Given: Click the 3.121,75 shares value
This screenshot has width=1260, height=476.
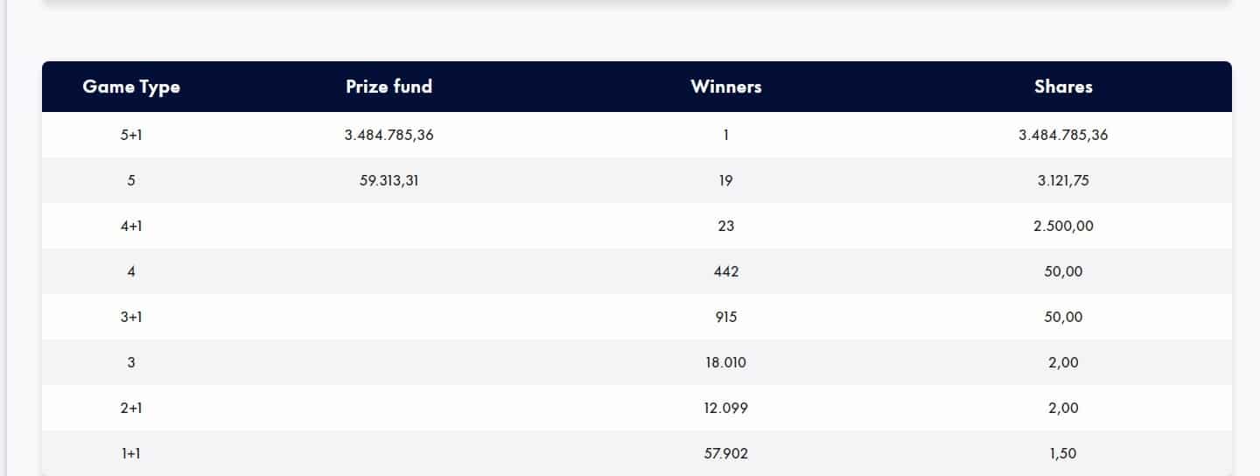Looking at the screenshot, I should (x=1063, y=180).
